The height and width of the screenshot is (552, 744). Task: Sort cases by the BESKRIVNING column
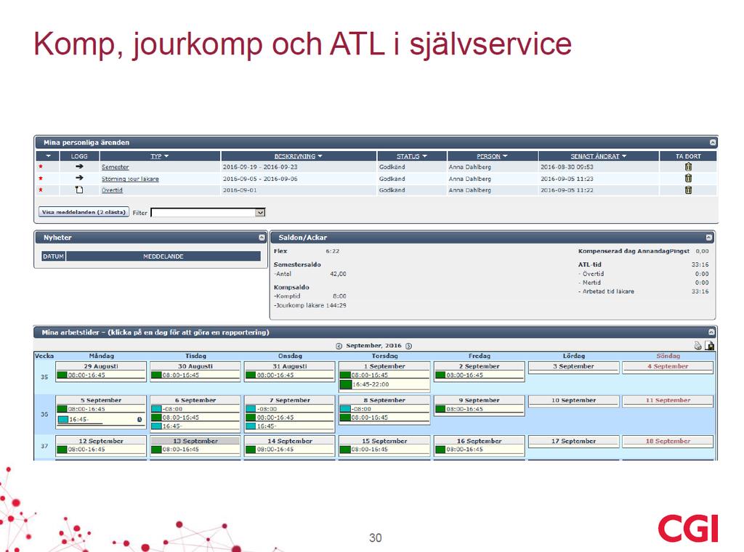pos(298,156)
